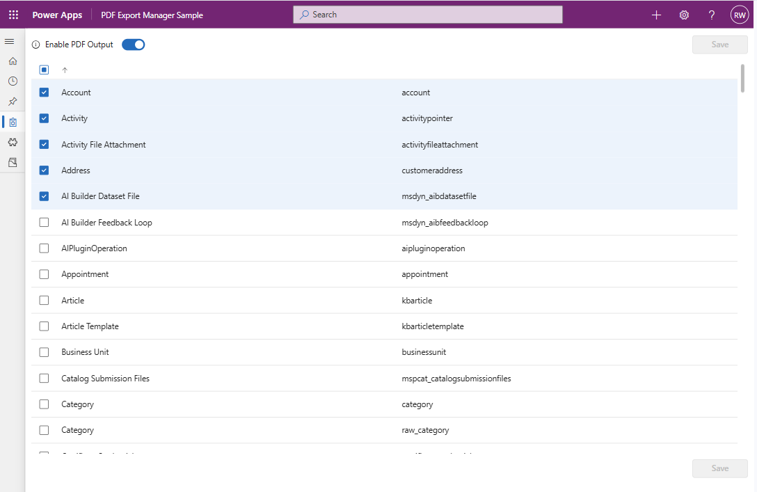Click the Activity File Attachment name
The image size is (757, 492).
pos(103,144)
